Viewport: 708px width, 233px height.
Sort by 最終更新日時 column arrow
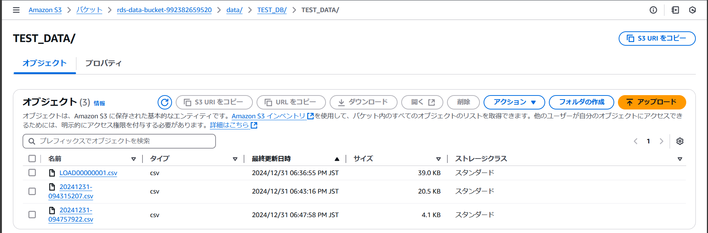337,159
